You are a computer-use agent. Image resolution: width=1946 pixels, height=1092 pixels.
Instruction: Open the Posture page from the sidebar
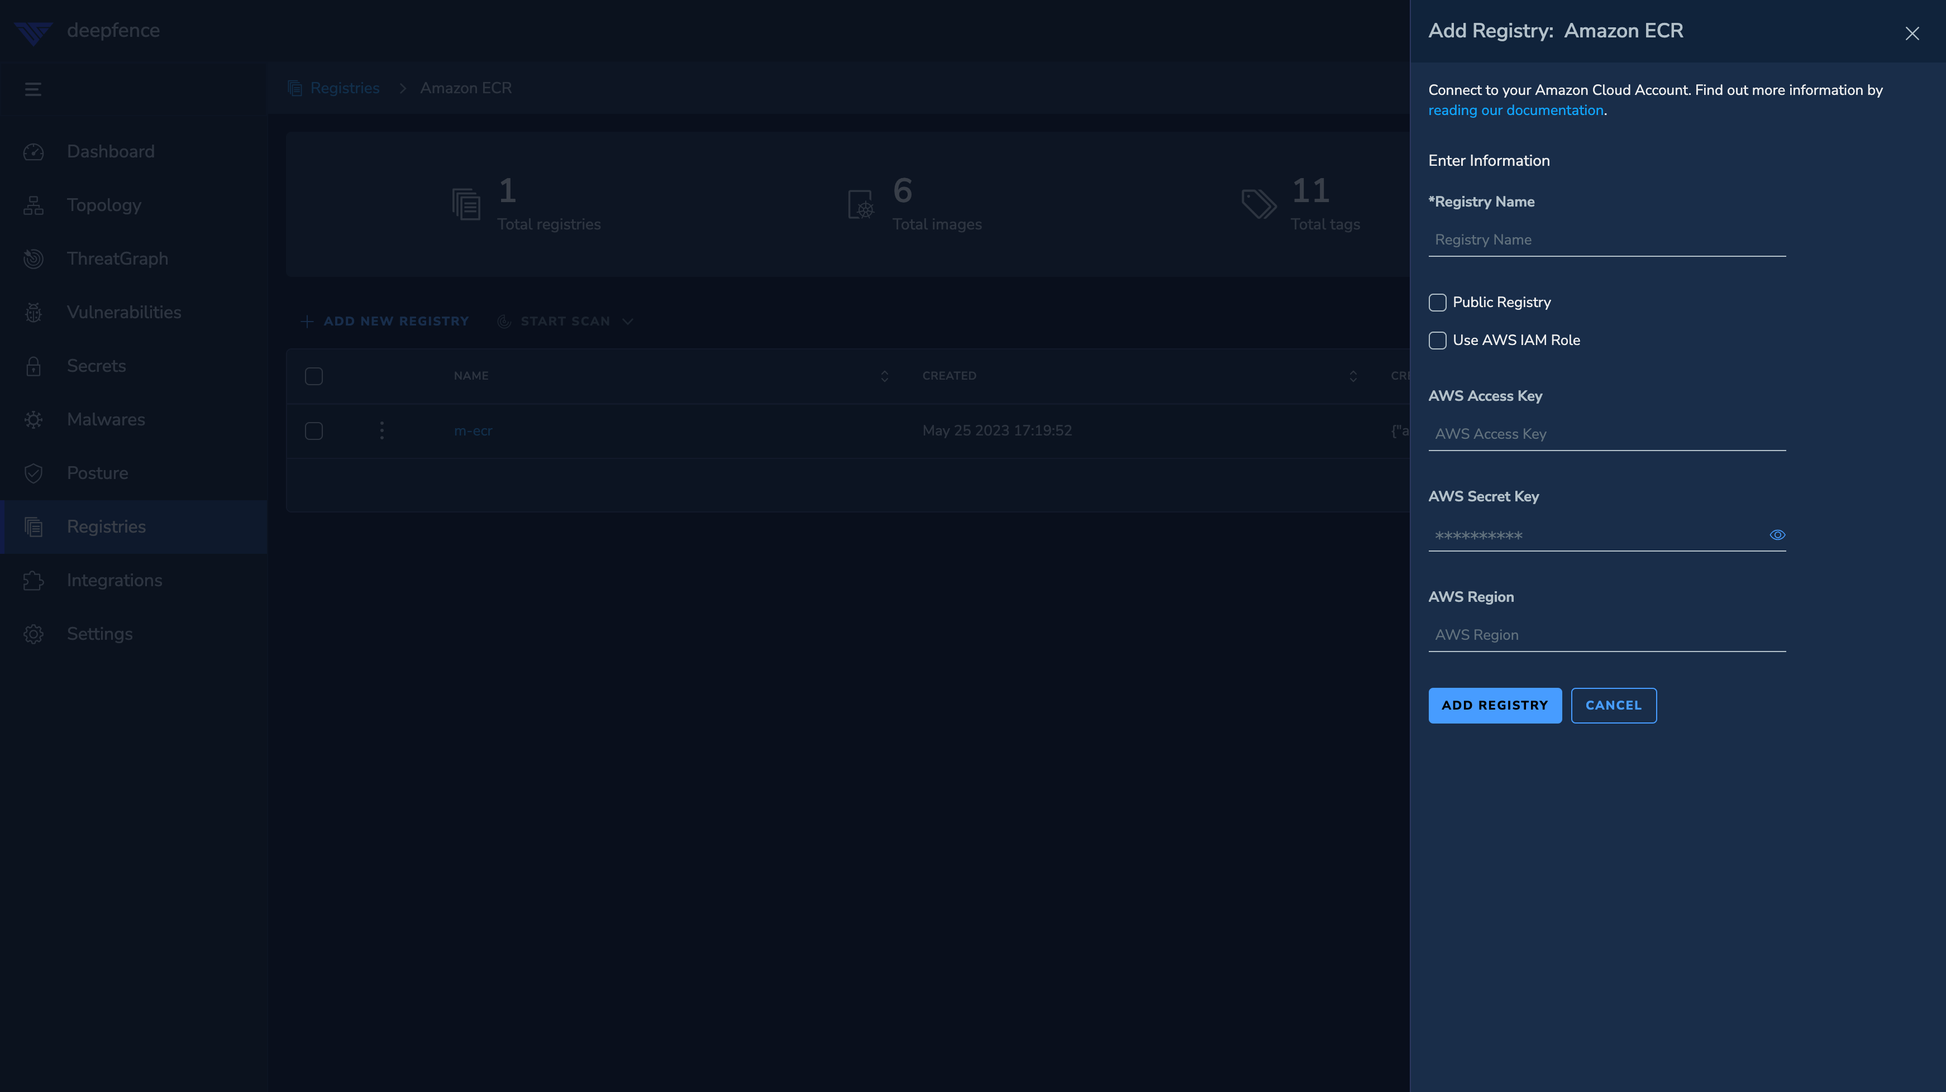(133, 473)
